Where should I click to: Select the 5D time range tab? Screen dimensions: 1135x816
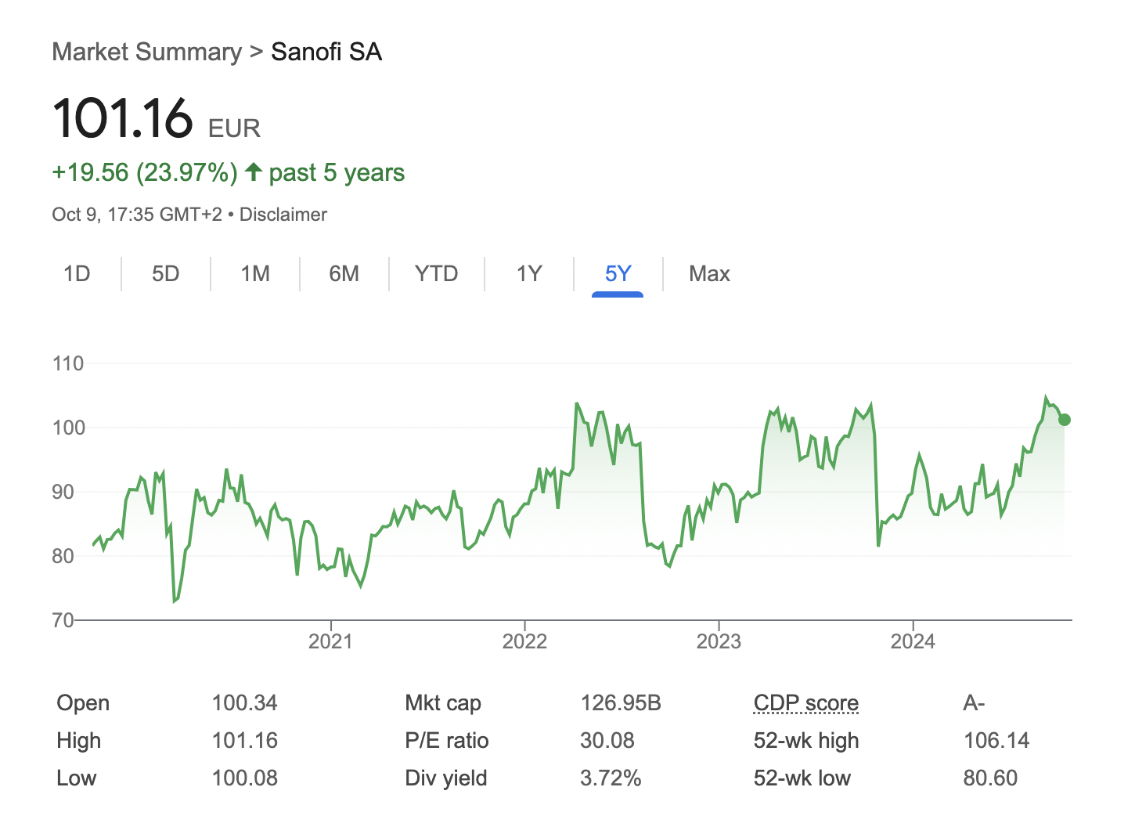pyautogui.click(x=166, y=274)
